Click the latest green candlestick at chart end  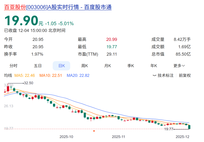coord(189,127)
